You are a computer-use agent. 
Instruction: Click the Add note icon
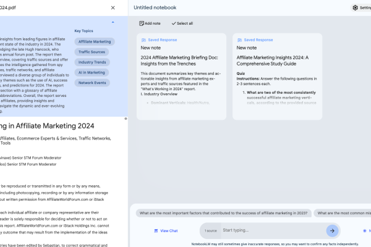pyautogui.click(x=142, y=23)
